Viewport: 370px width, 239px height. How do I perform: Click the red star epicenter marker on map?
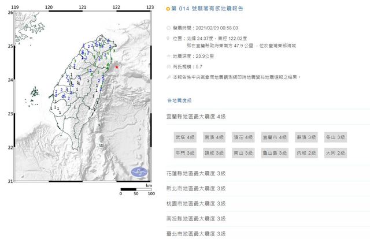click(117, 67)
